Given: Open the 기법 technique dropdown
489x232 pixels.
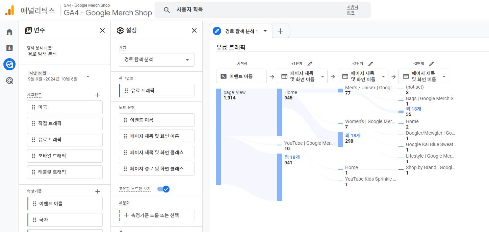Looking at the screenshot, I should tap(157, 60).
